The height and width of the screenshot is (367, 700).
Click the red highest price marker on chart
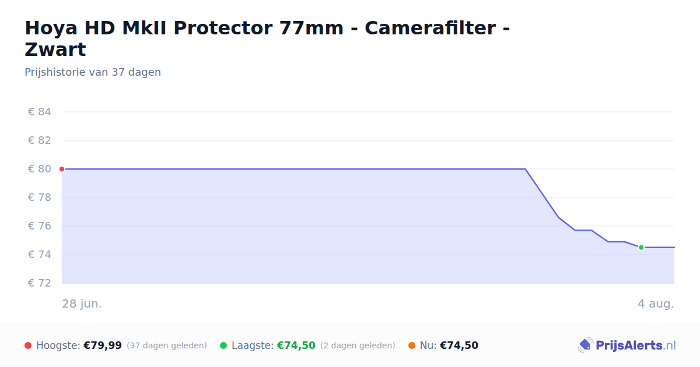coord(62,169)
